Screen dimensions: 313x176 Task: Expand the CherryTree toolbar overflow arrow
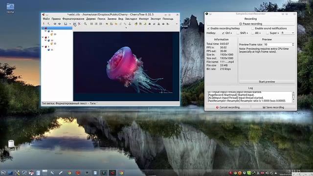tap(177, 24)
